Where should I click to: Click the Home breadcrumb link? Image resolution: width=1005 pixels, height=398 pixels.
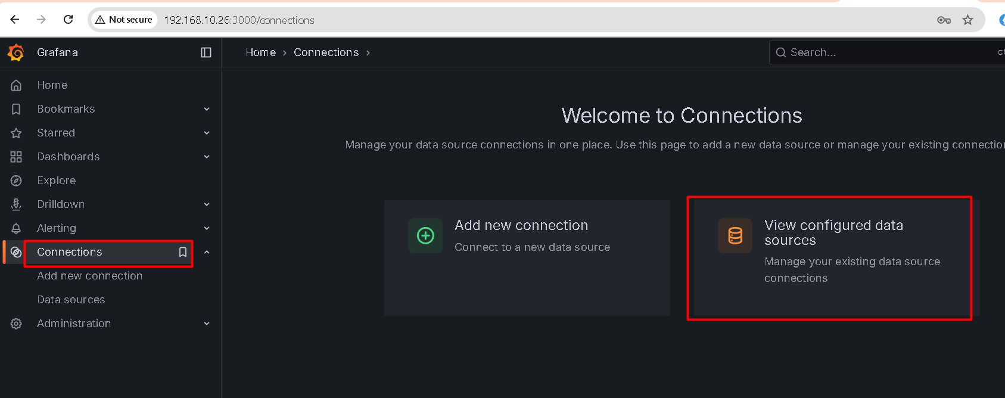point(260,52)
